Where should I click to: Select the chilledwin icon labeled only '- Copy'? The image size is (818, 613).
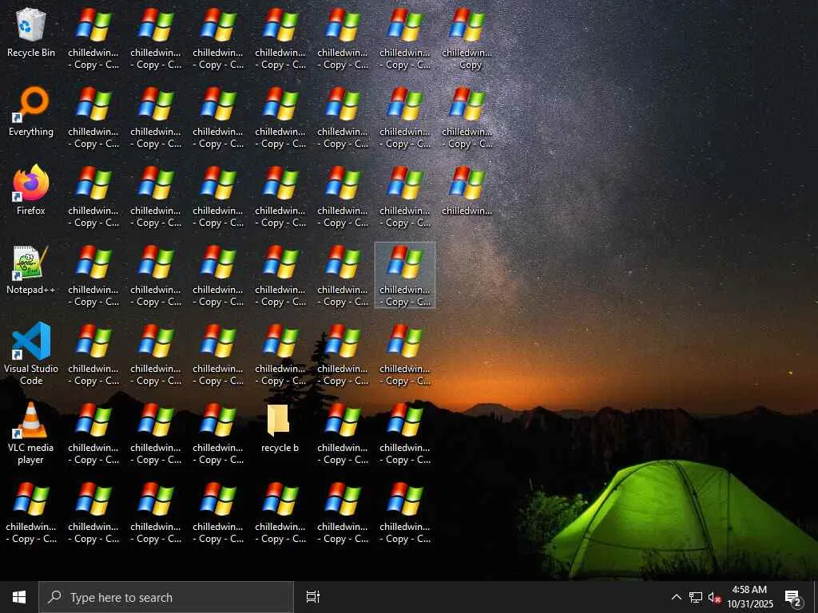tap(467, 39)
